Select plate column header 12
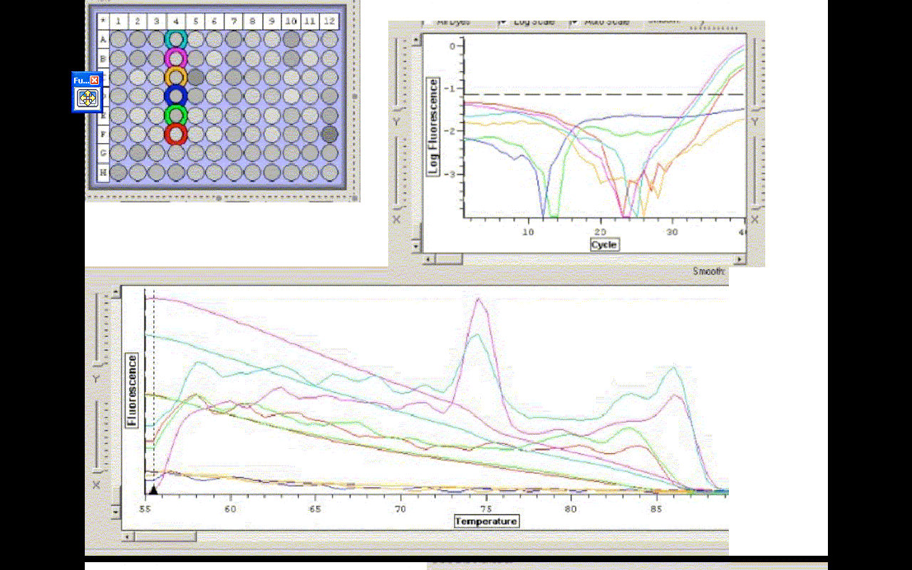This screenshot has width=912, height=570. (329, 21)
